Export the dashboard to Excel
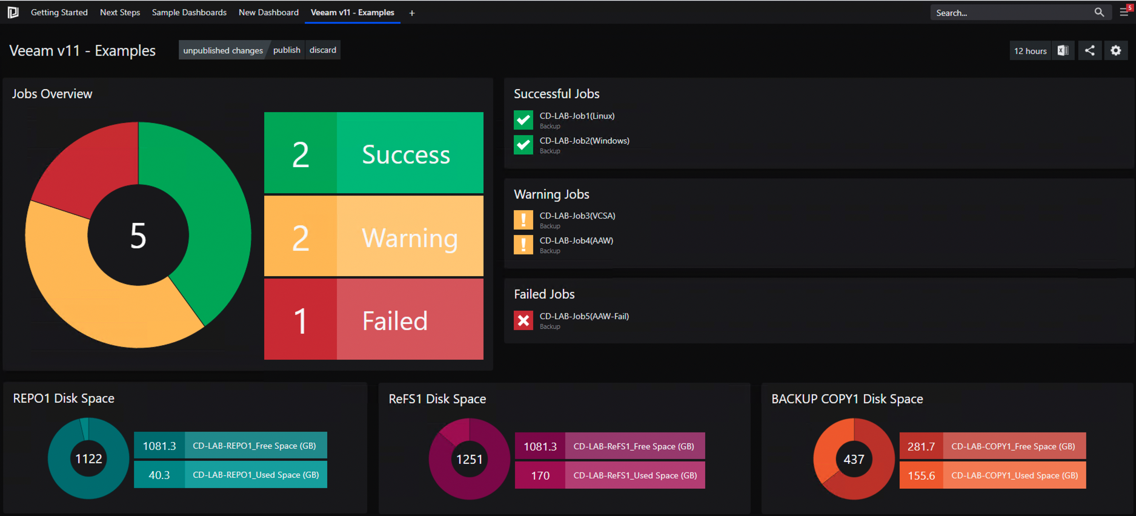The height and width of the screenshot is (516, 1136). [x=1063, y=51]
